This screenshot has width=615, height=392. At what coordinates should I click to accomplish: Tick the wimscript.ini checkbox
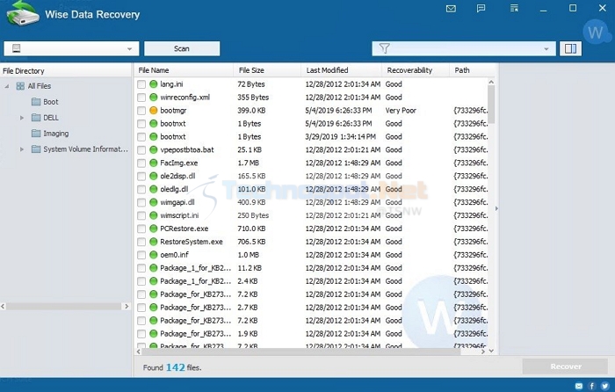click(141, 216)
